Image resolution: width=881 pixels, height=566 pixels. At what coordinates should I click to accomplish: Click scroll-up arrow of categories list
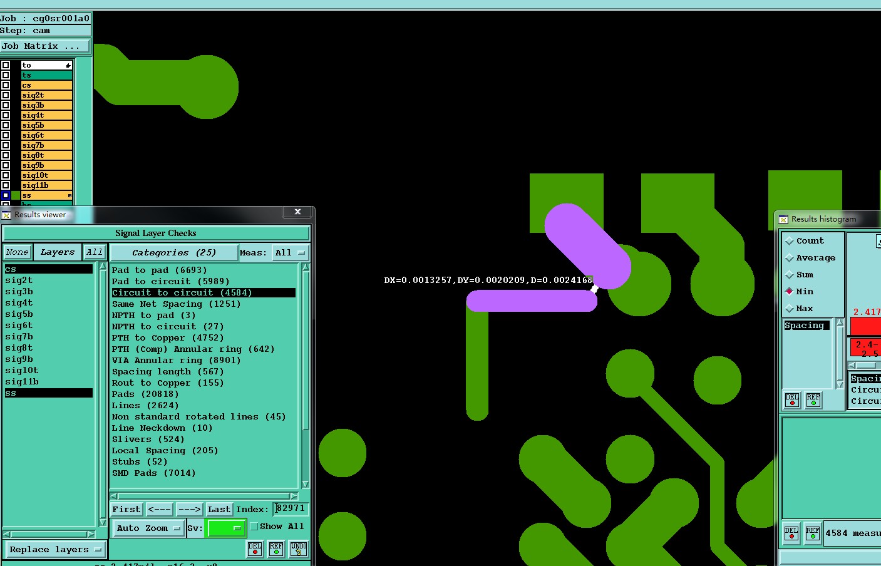[x=306, y=267]
